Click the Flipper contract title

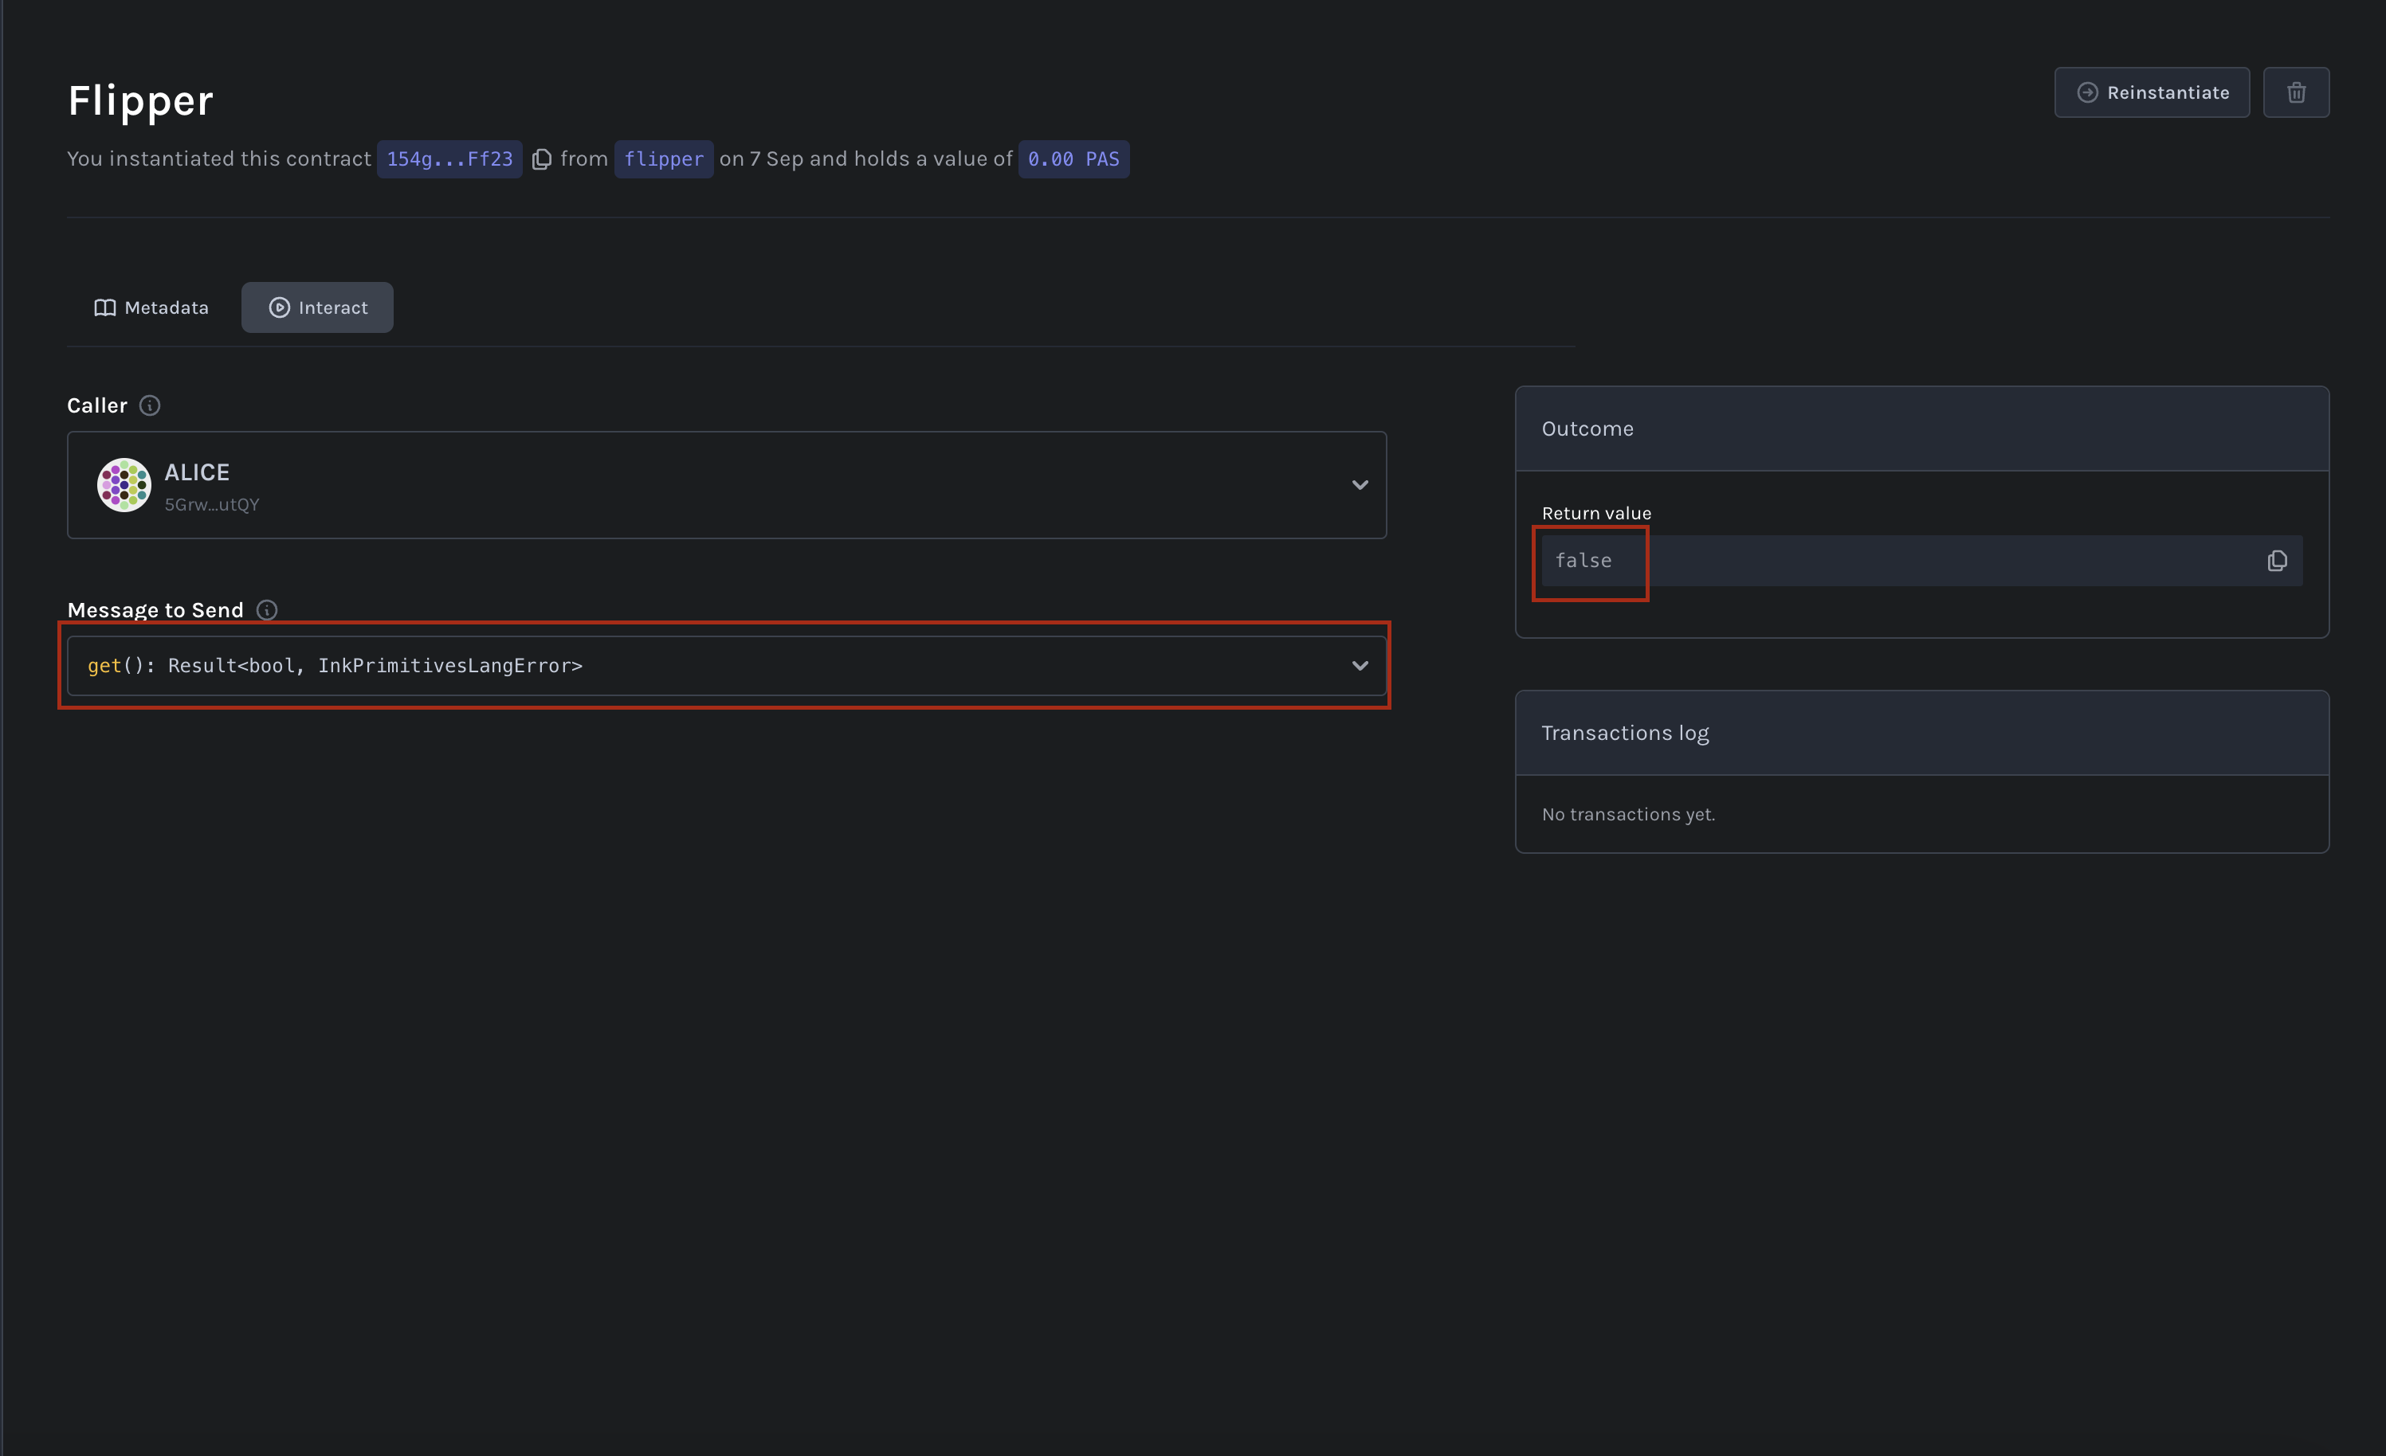[140, 100]
